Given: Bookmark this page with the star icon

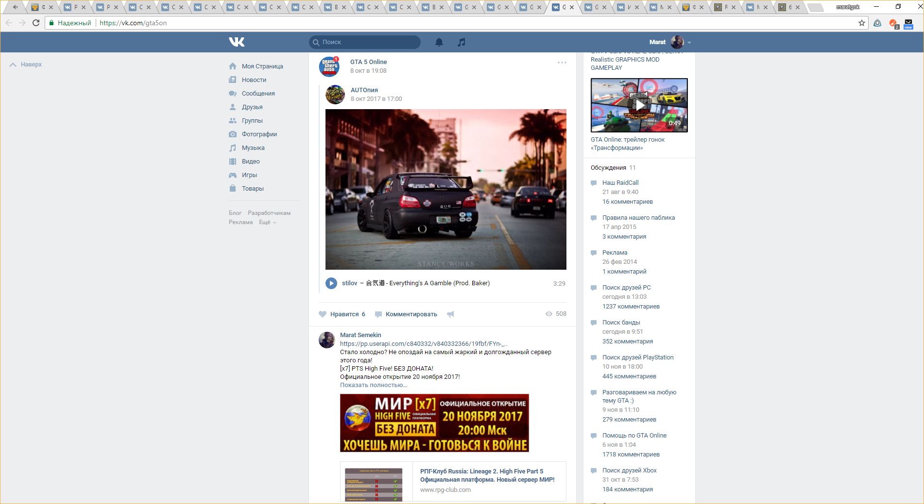Looking at the screenshot, I should click(861, 23).
